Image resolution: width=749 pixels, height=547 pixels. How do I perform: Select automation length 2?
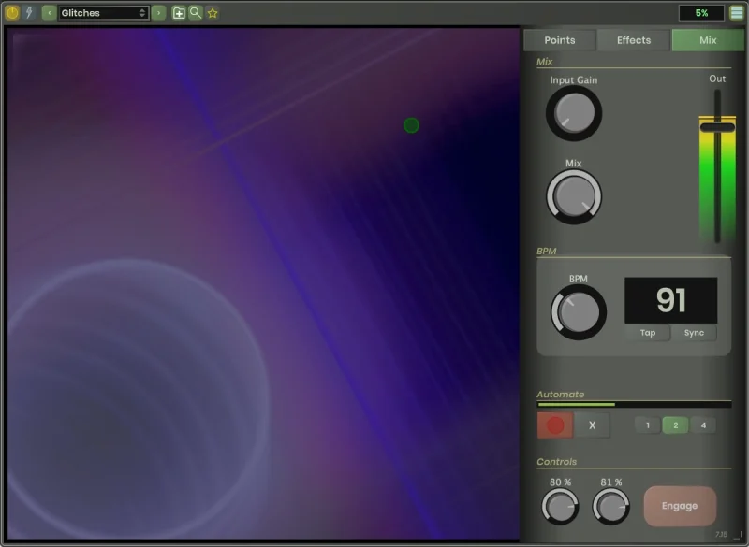click(675, 425)
